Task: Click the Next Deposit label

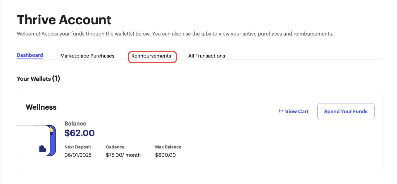Action: (77, 147)
